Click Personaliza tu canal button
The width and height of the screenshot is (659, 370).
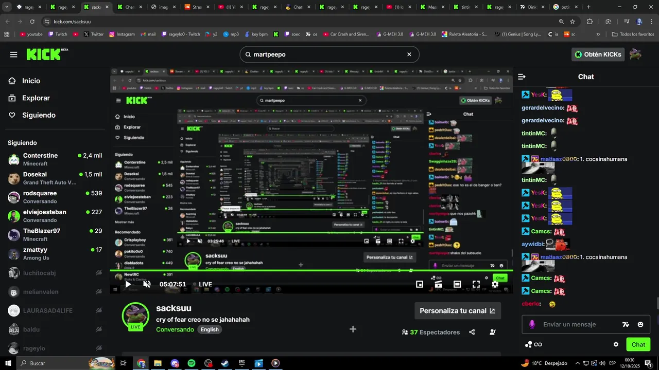pyautogui.click(x=458, y=311)
